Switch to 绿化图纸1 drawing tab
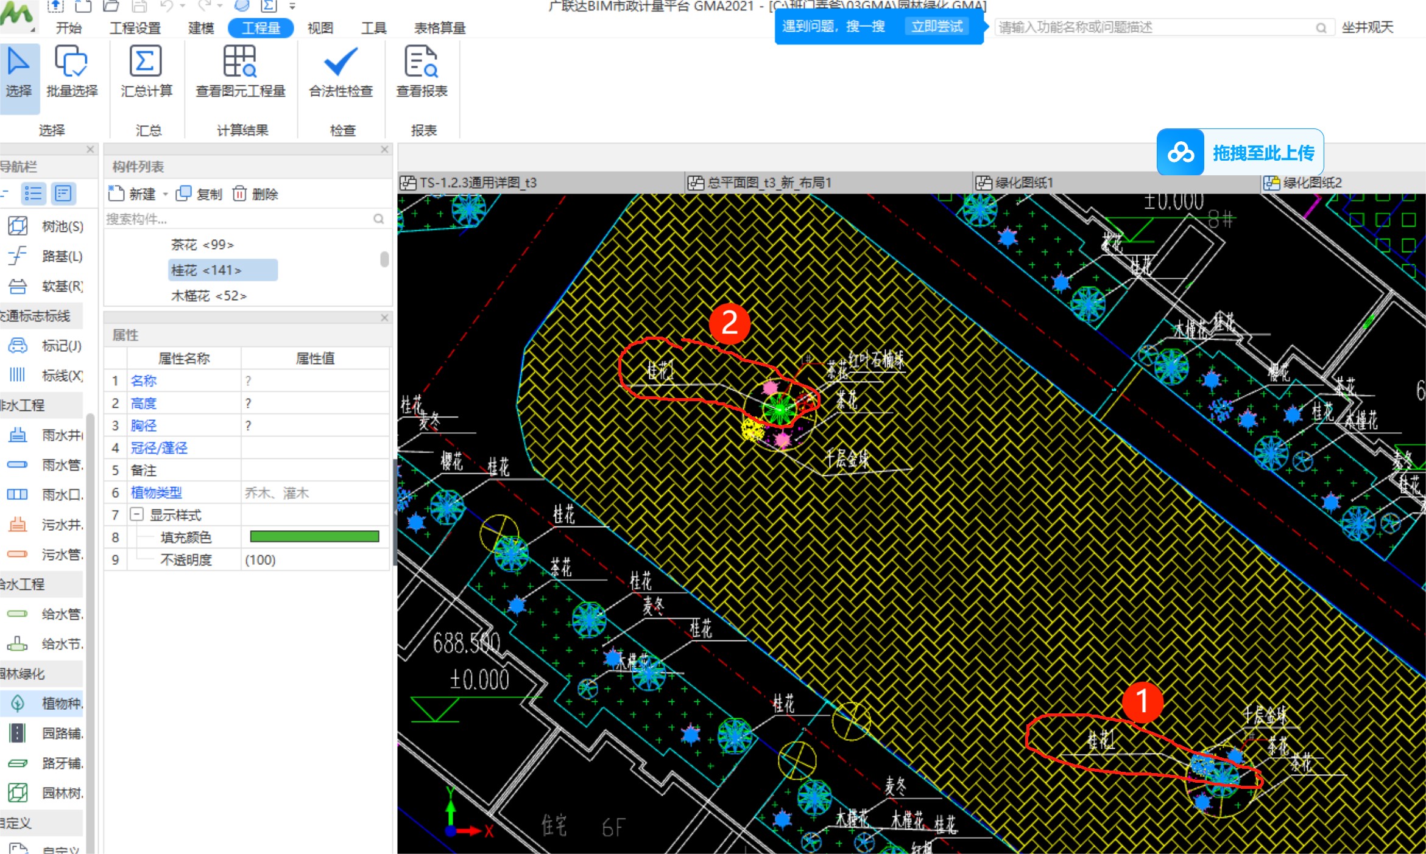 1116,183
